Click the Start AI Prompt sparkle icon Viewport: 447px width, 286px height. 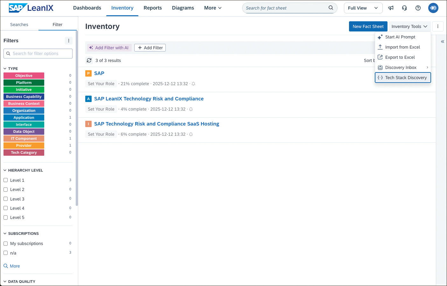point(380,37)
